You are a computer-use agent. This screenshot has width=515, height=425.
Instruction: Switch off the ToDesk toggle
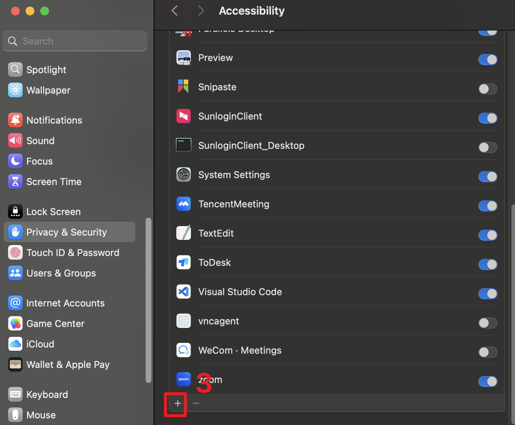[488, 264]
